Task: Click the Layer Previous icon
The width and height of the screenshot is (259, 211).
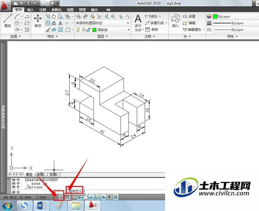Action: (99, 16)
